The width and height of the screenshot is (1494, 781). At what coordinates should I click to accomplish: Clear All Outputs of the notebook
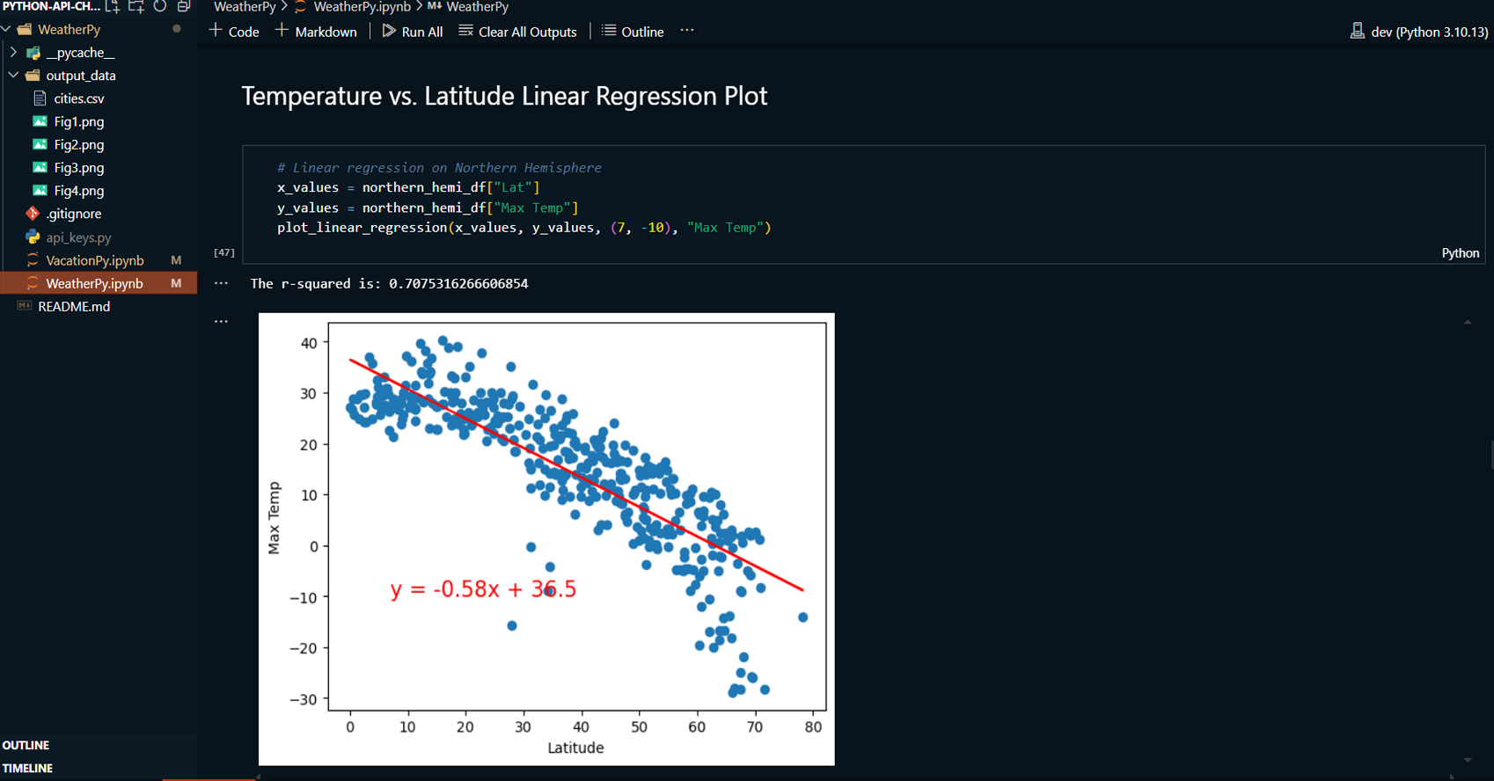(x=517, y=32)
